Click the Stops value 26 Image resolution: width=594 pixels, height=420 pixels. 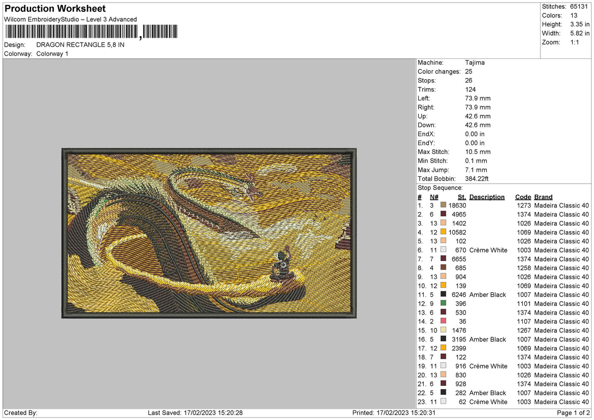469,80
